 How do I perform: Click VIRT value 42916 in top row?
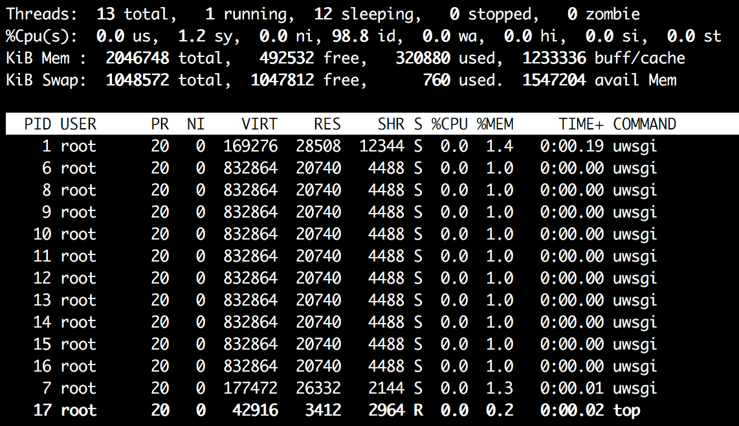255,410
